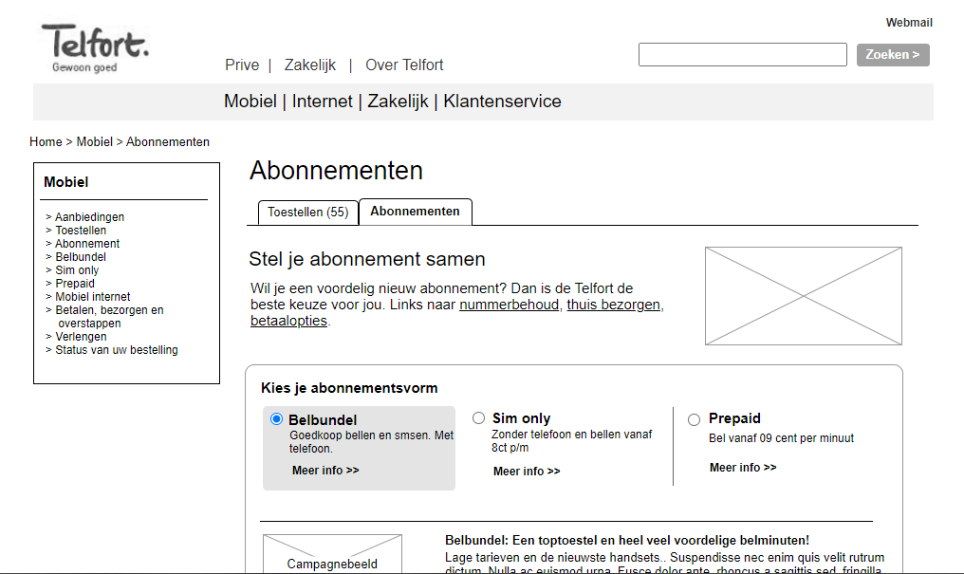Select Prive in top navigation

(242, 65)
